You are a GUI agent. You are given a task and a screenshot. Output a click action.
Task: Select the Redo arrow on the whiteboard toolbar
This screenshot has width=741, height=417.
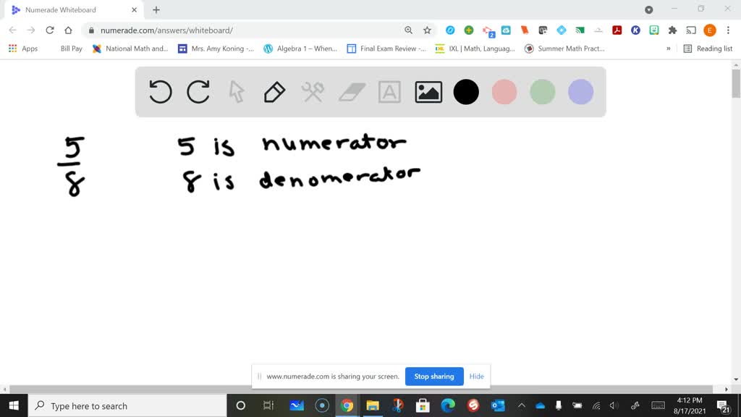click(x=198, y=92)
